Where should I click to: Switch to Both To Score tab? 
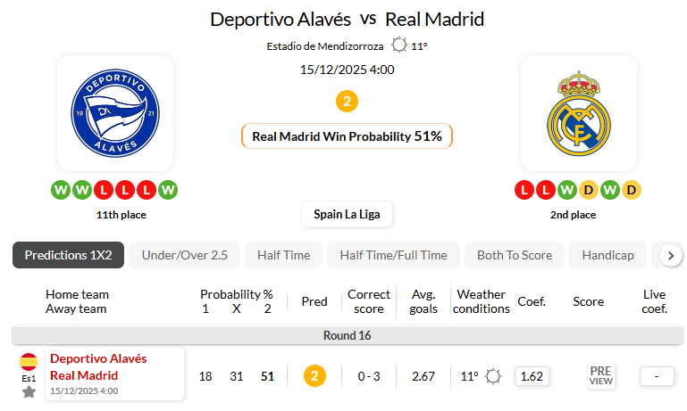point(515,255)
